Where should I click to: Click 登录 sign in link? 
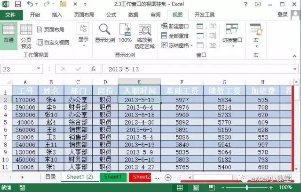(x=282, y=15)
